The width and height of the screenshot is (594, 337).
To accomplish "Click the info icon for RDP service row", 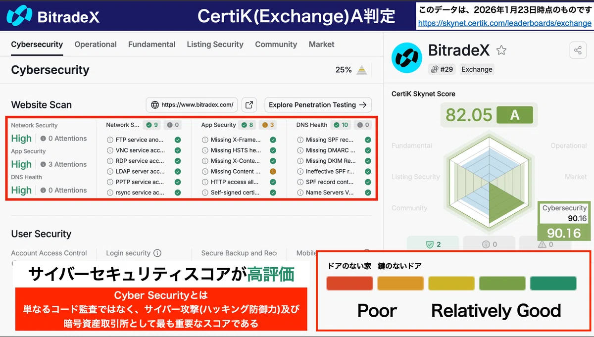I will pyautogui.click(x=109, y=161).
